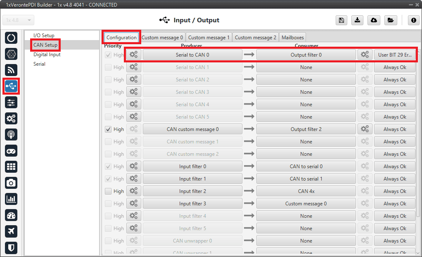Select the airplane icon in sidebar

[11, 231]
